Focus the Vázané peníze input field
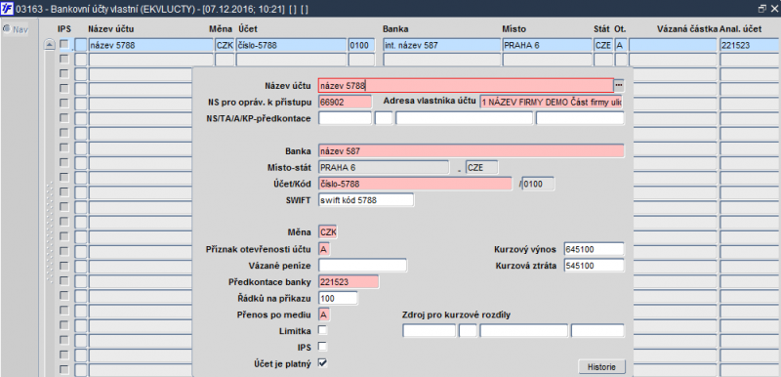This screenshot has height=377, width=781. 362,266
